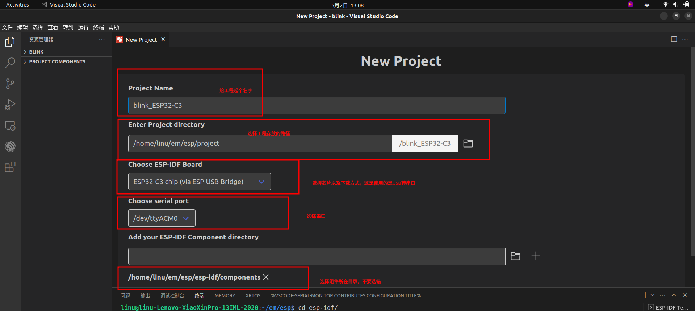Open the 编辑 menu
The image size is (695, 311).
point(22,27)
